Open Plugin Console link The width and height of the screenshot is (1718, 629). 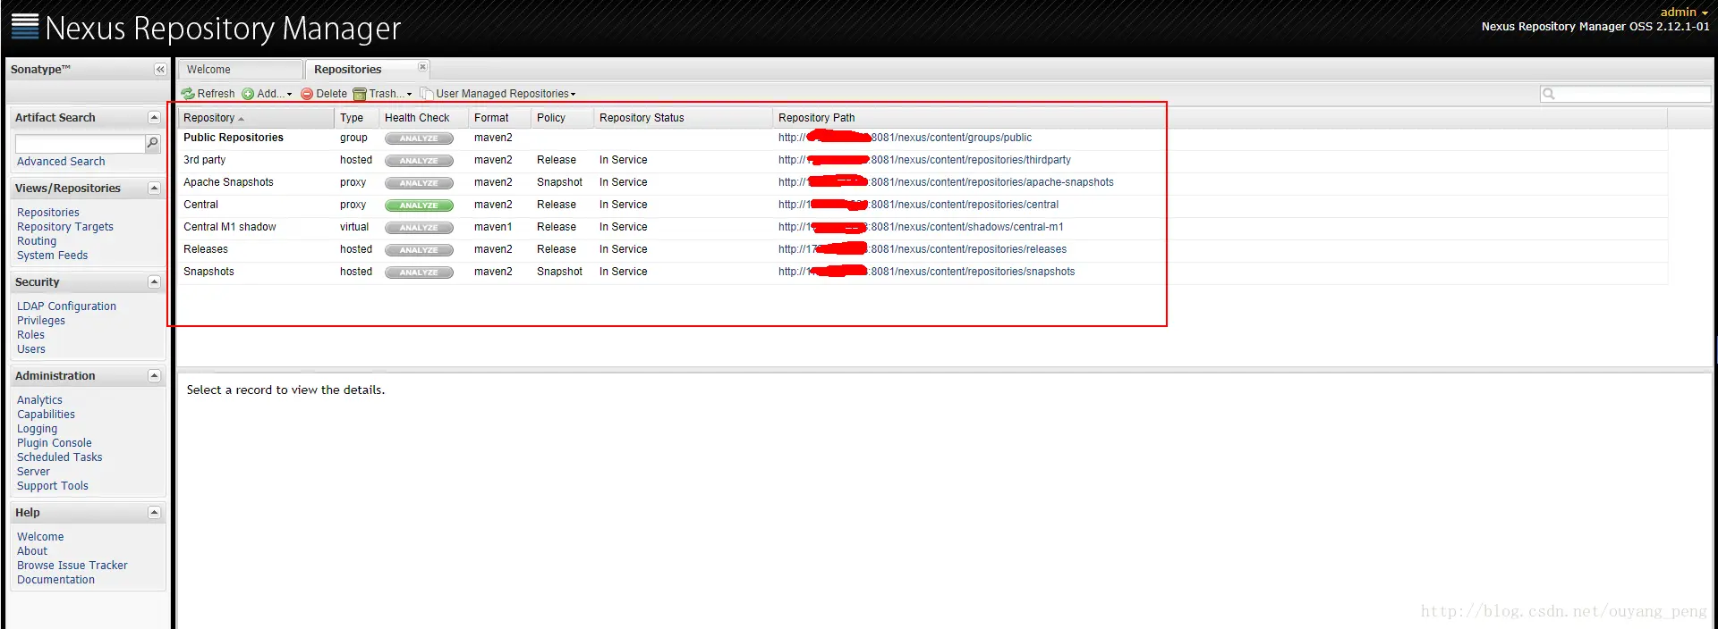click(x=55, y=443)
